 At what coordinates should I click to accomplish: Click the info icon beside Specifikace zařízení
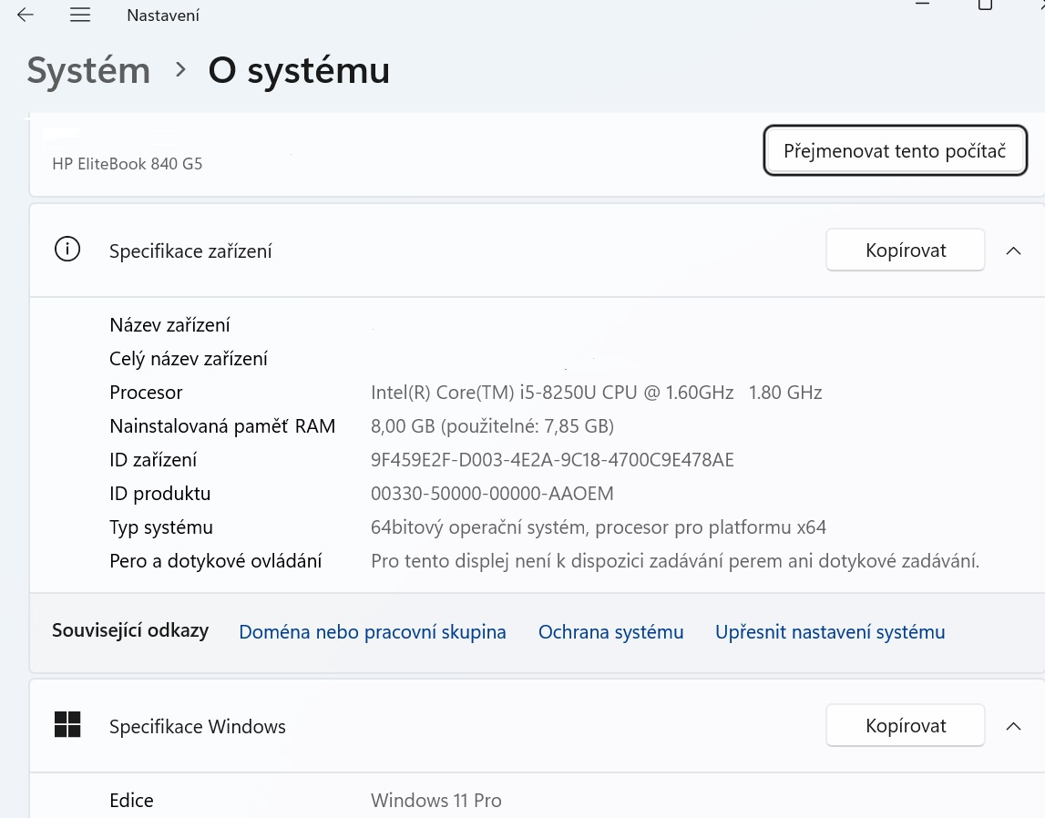(67, 249)
